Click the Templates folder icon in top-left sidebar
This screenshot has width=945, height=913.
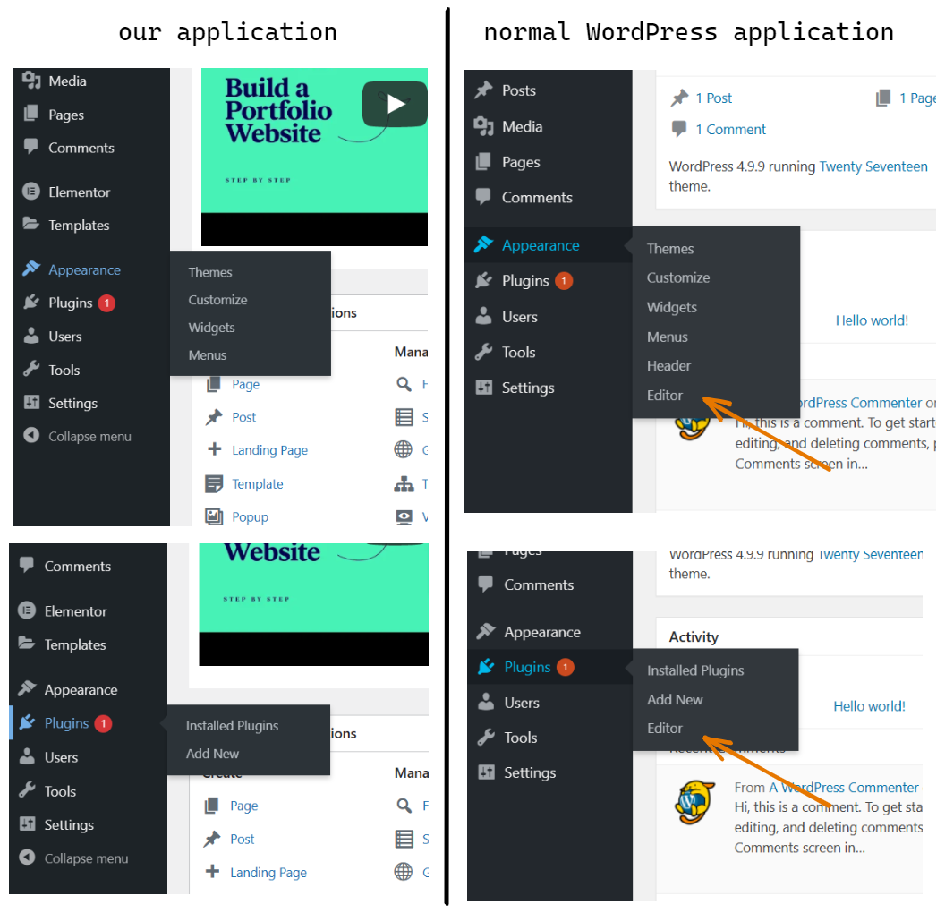[30, 224]
